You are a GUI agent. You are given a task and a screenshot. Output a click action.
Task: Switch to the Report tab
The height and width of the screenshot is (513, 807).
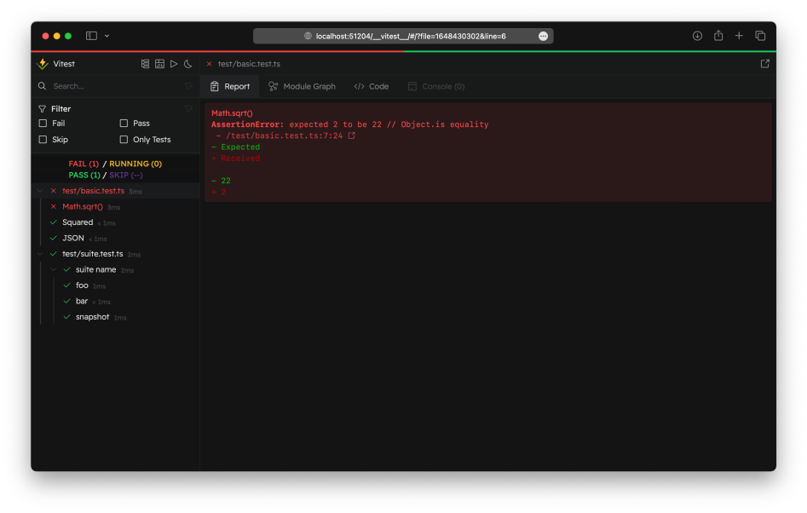coord(230,86)
